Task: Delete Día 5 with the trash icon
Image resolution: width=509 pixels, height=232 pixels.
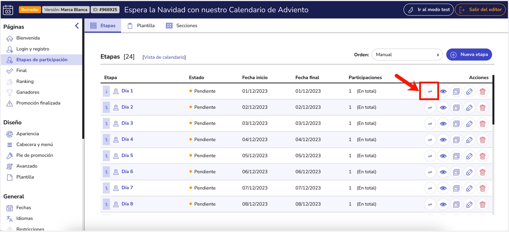Action: pos(482,156)
